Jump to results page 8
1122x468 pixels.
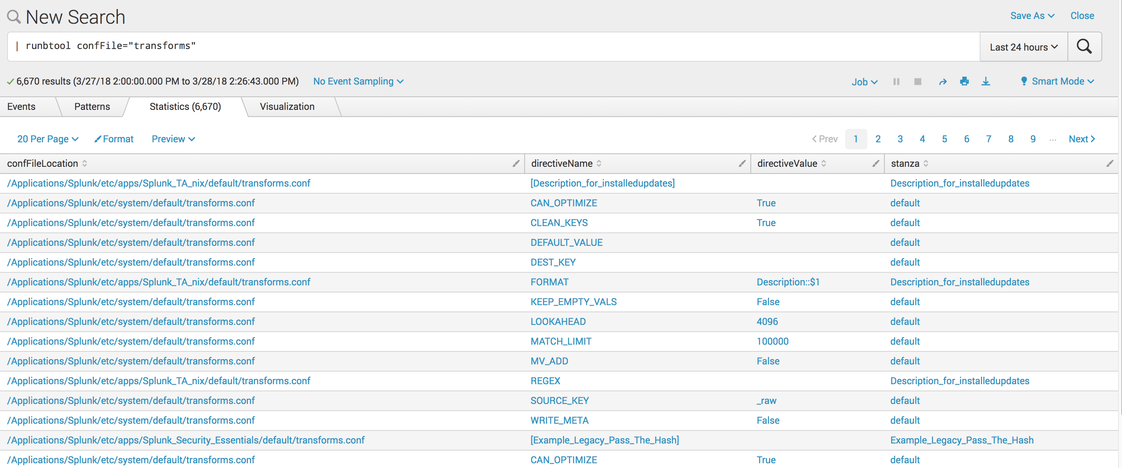1011,139
